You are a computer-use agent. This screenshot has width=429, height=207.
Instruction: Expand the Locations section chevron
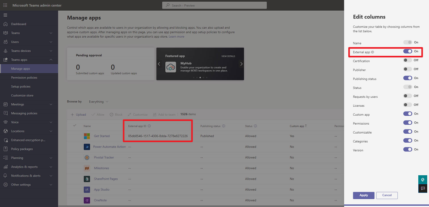pos(51,131)
